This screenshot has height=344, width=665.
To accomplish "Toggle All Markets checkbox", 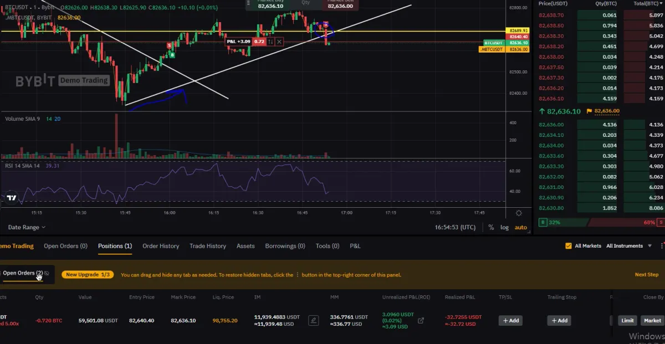I will coord(568,246).
